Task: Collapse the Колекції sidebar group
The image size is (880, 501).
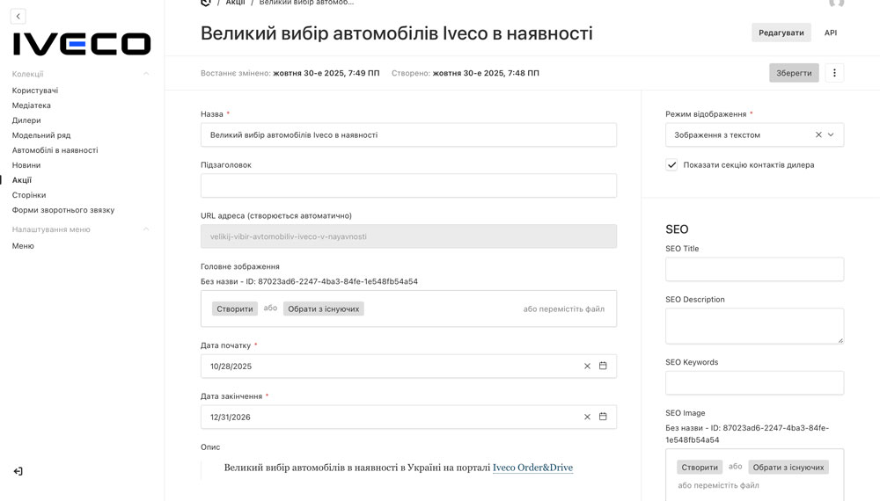Action: point(146,74)
